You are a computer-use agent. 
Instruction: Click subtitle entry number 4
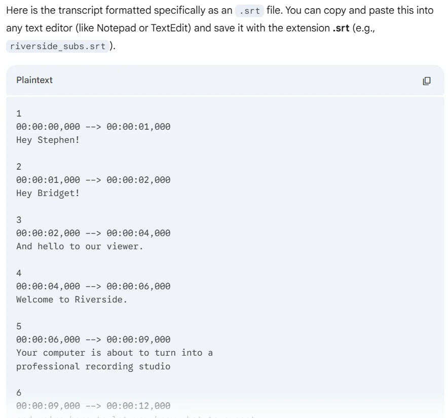tap(19, 273)
